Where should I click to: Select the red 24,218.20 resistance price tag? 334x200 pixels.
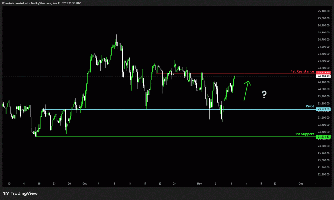(x=324, y=72)
